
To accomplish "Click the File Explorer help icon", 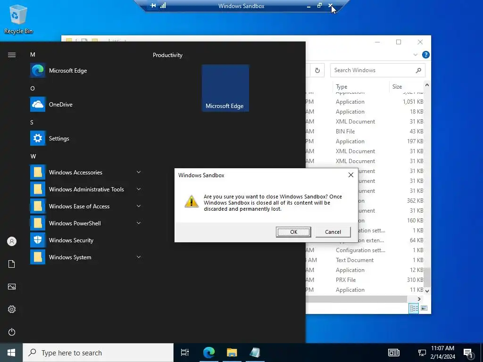I will (426, 55).
